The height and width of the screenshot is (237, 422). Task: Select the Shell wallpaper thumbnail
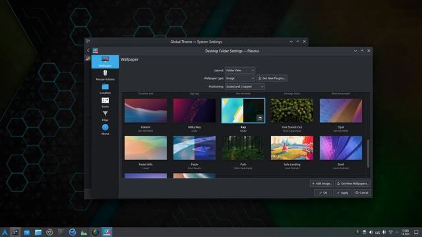coord(341,147)
